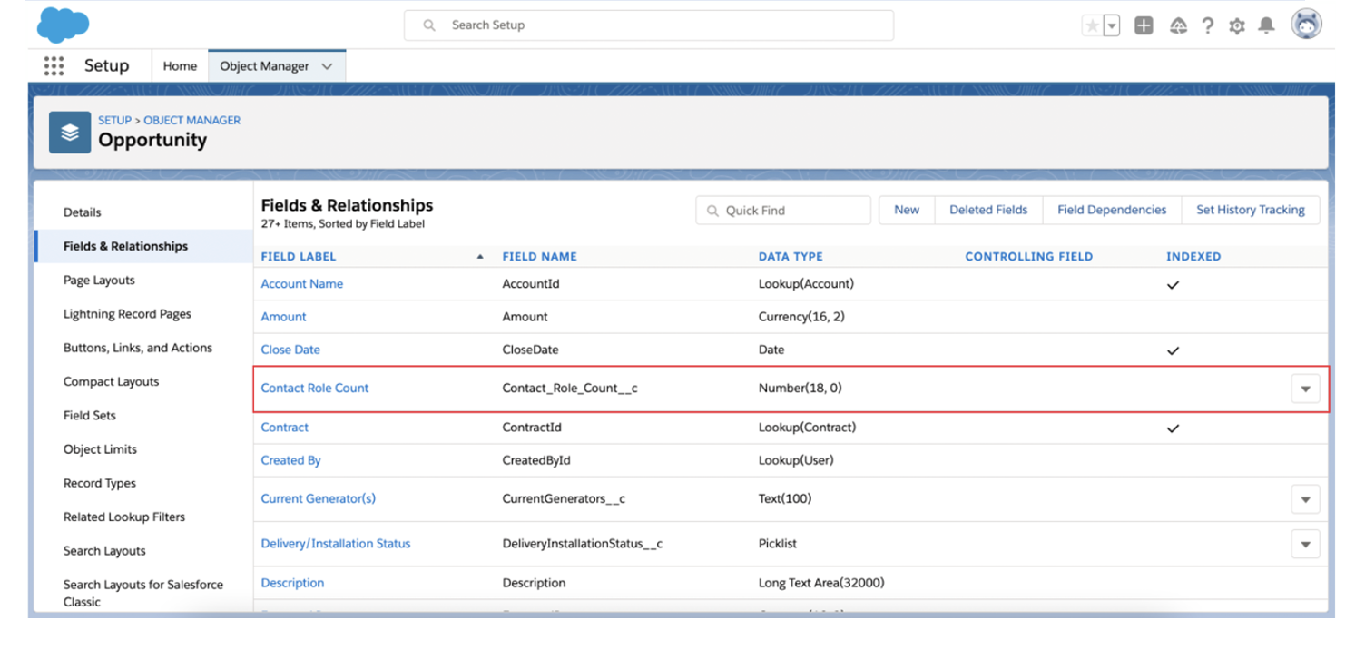Sort by the DATA TYPE column header
Viewport: 1365px width, 650px height.
point(791,257)
